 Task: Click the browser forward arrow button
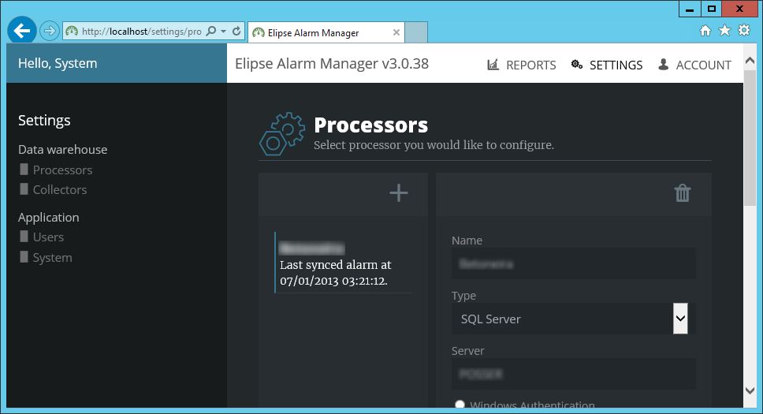pyautogui.click(x=49, y=31)
